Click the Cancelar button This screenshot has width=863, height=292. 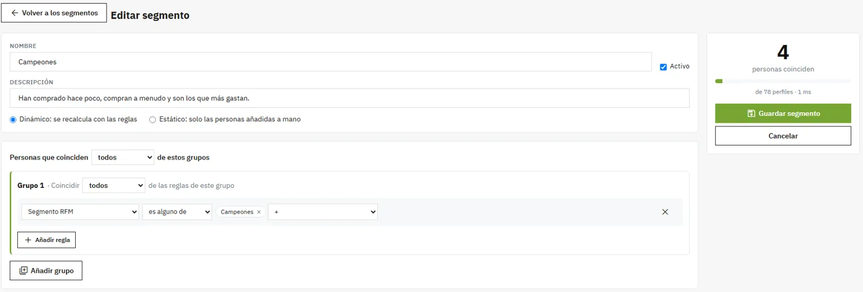(783, 136)
